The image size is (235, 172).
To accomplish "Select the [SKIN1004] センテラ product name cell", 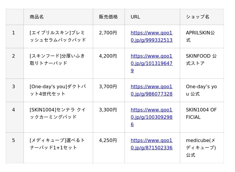I will tap(58, 113).
